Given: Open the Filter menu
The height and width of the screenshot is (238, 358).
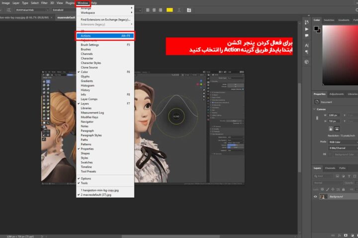Looking at the screenshot, I should point(44,3).
